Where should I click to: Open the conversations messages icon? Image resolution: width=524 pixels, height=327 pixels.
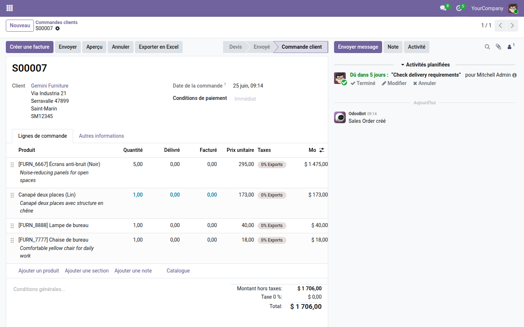(x=443, y=8)
